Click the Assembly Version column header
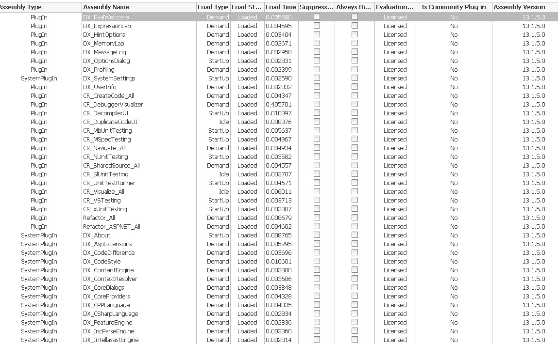This screenshot has width=558, height=344. click(x=519, y=7)
